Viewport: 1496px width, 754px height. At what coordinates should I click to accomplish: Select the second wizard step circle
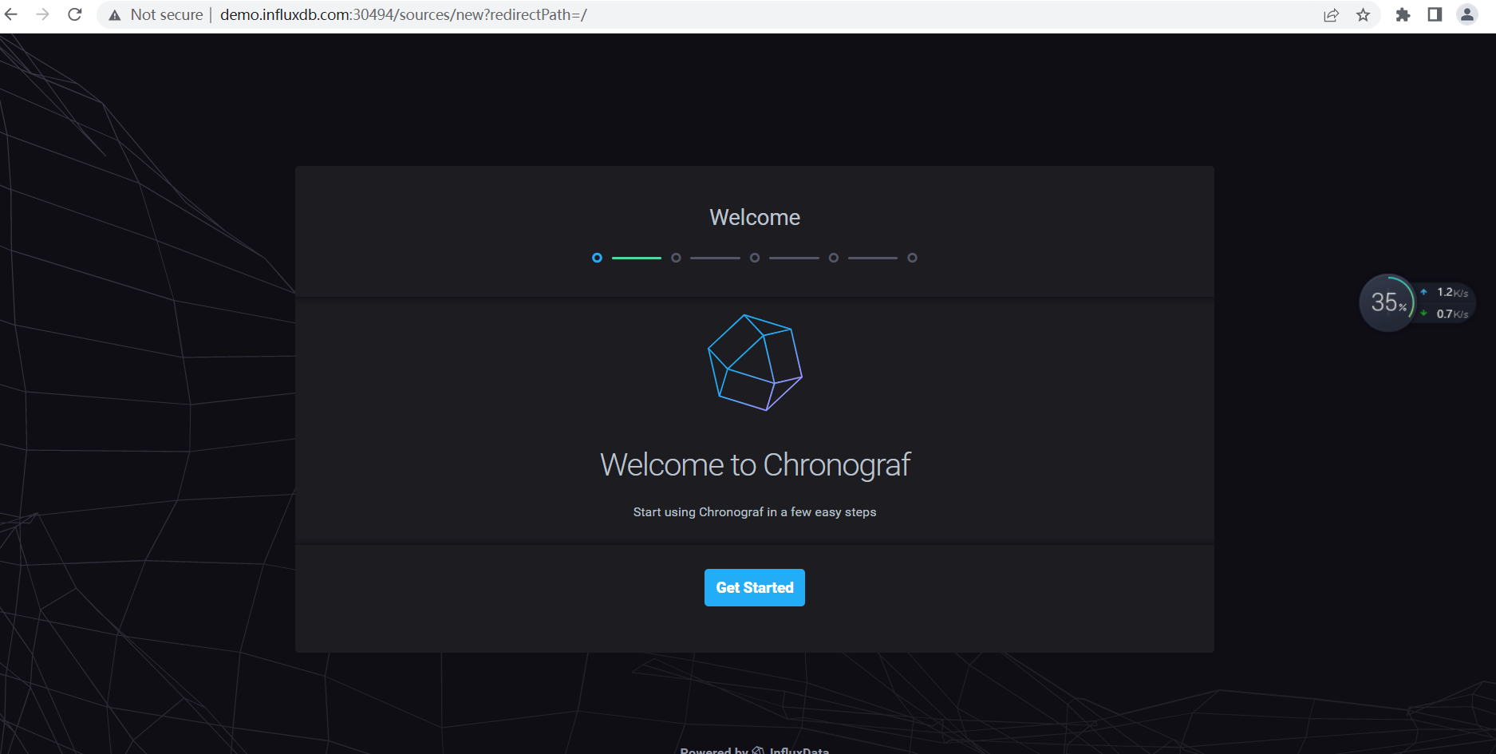pyautogui.click(x=676, y=258)
